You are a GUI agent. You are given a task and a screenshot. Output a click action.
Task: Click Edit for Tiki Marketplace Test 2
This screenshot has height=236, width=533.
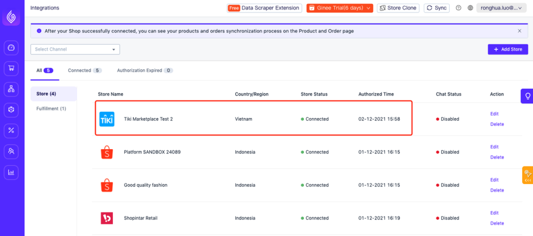tap(494, 114)
